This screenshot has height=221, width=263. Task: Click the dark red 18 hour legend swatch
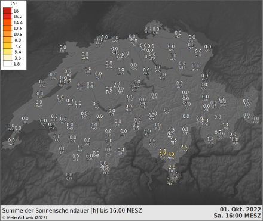[x=7, y=10]
